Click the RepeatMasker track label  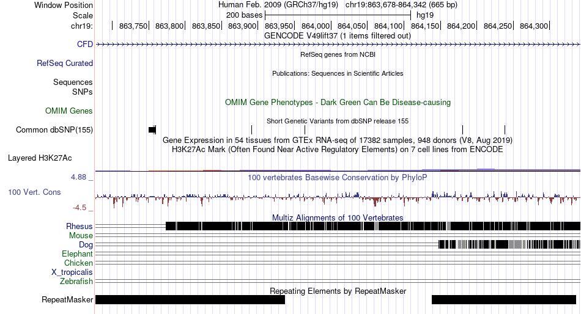pyautogui.click(x=67, y=299)
